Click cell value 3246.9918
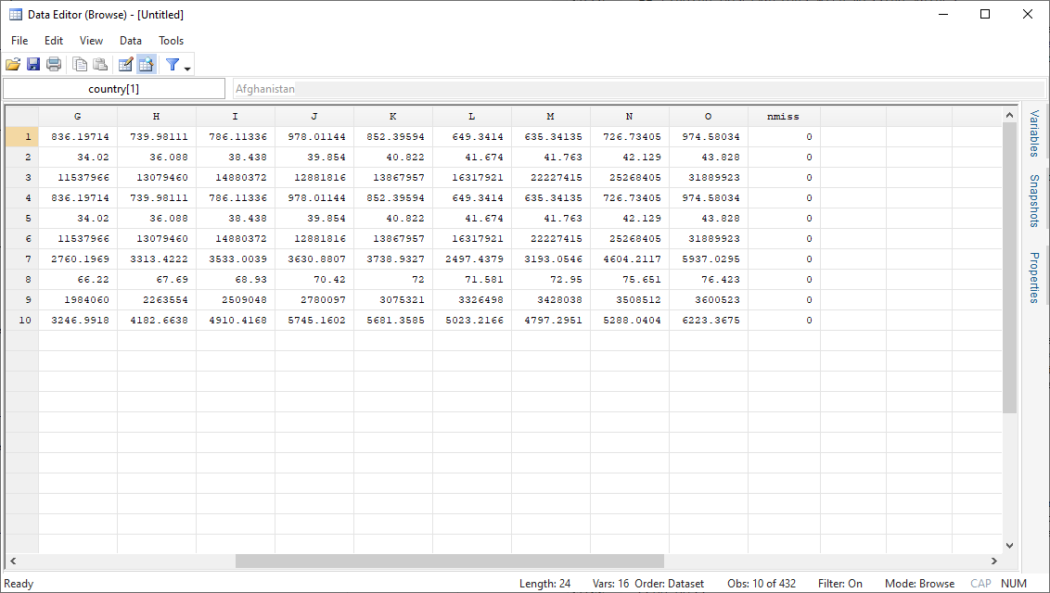This screenshot has height=593, width=1050. click(x=80, y=321)
